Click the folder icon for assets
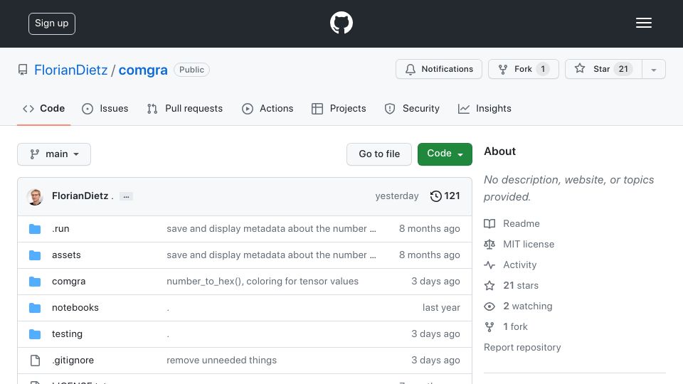This screenshot has width=683, height=384. point(35,255)
